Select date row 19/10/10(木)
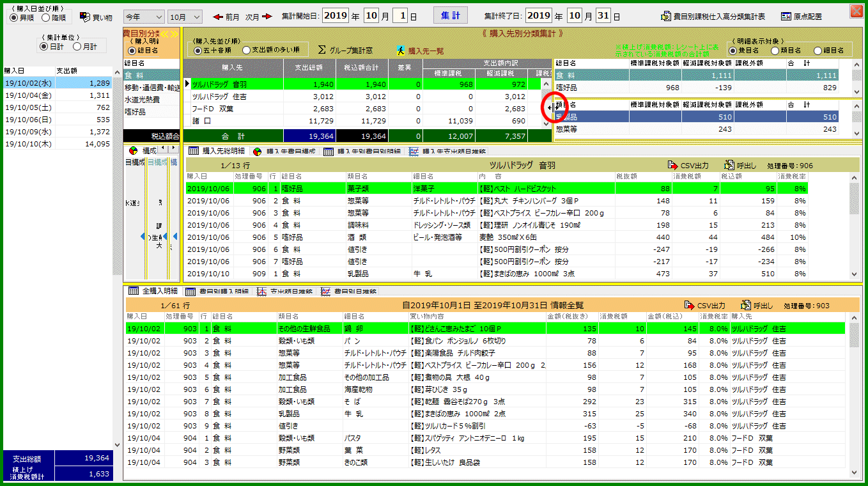 58,144
